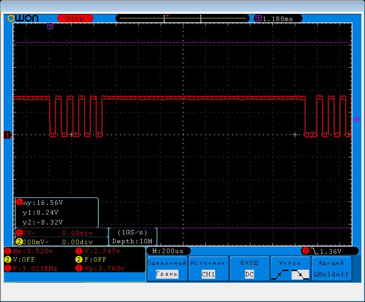The width and height of the screenshot is (365, 302).
Task: Open the Ждущий &Holdoff trigger mode menu
Action: pos(331,269)
